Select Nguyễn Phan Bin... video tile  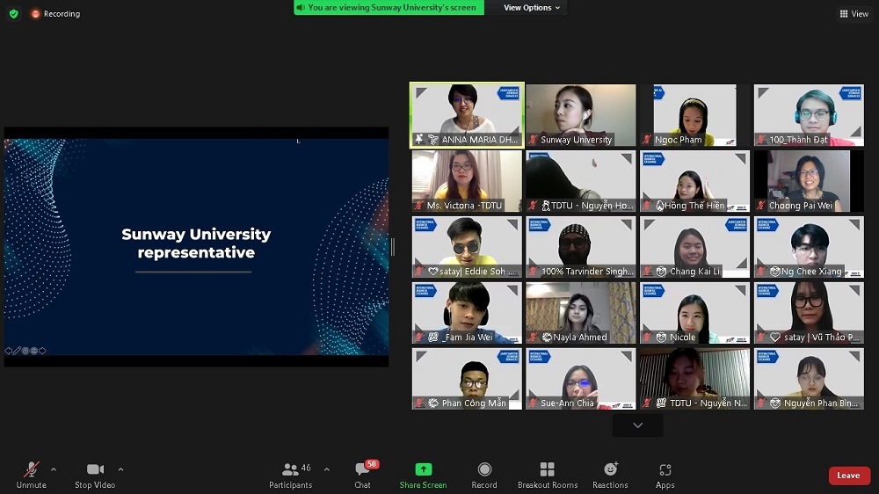809,379
